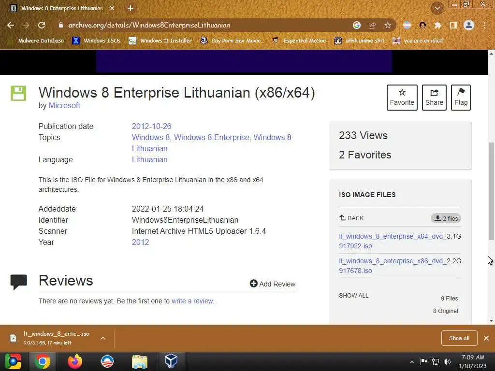Click the green floppy disk software icon
495x371 pixels.
pyautogui.click(x=19, y=93)
